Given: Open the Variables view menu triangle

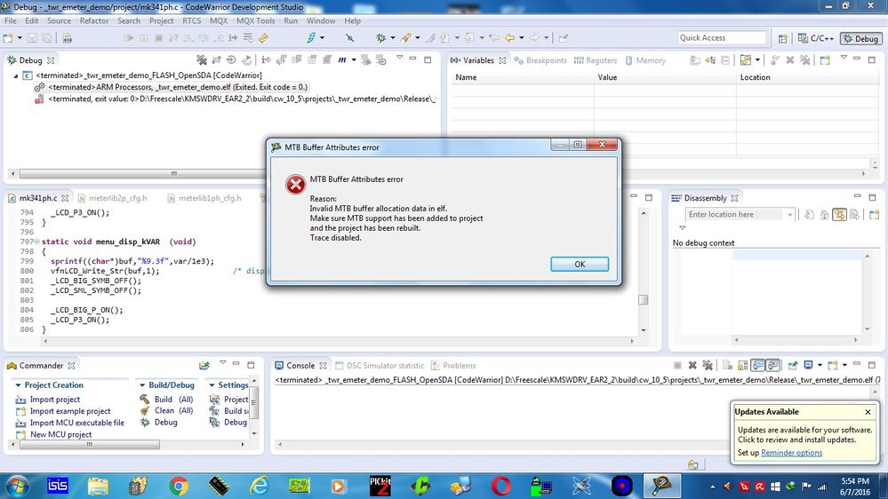Looking at the screenshot, I should 844,58.
